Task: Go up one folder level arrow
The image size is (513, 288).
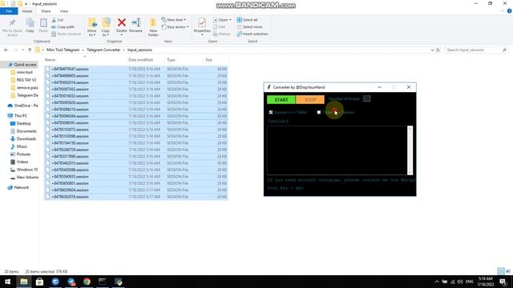Action: [x=30, y=50]
